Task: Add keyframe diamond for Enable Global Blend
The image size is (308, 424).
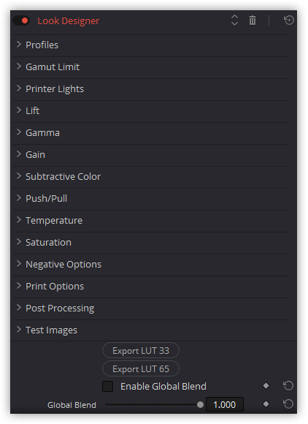Action: (x=266, y=385)
